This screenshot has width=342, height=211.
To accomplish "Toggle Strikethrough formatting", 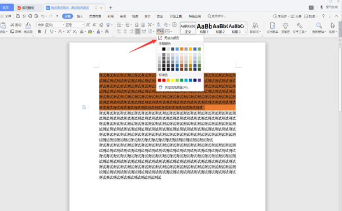I will [60, 32].
